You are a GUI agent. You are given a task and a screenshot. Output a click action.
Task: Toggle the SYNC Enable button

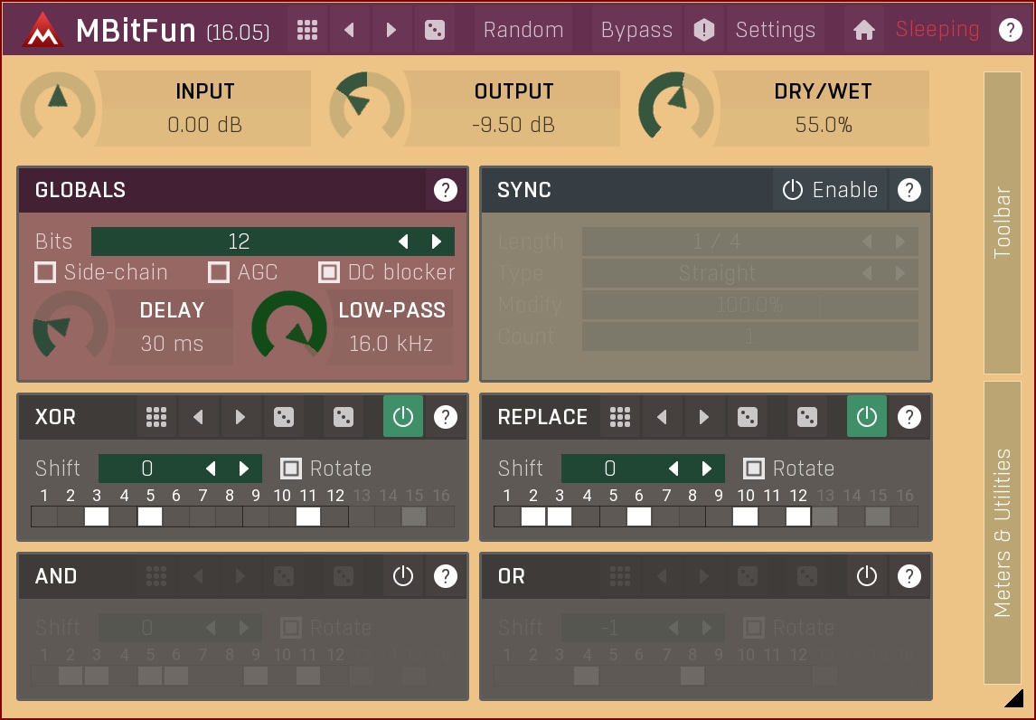tap(830, 190)
